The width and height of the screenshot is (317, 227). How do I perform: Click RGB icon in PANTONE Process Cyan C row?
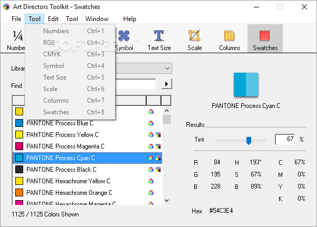(x=151, y=158)
